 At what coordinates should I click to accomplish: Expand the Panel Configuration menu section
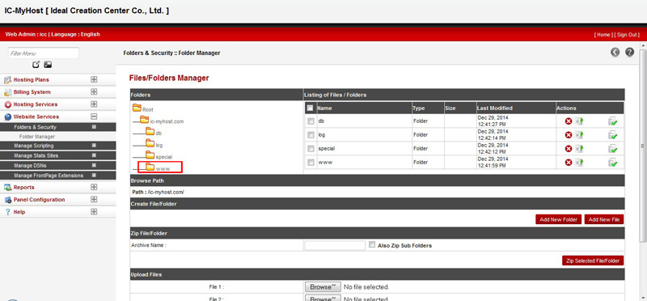[94, 199]
